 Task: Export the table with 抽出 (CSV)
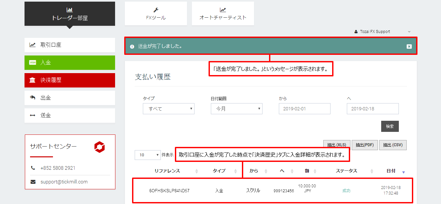(x=393, y=145)
